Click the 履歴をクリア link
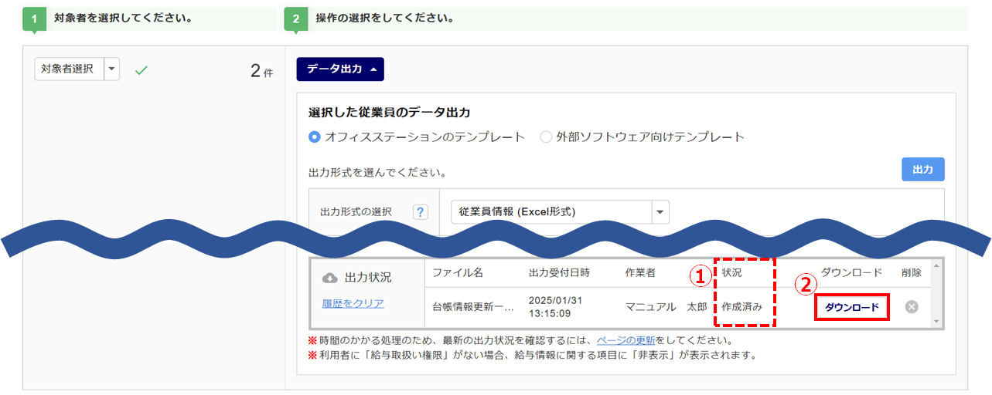The image size is (992, 395). pos(353,303)
